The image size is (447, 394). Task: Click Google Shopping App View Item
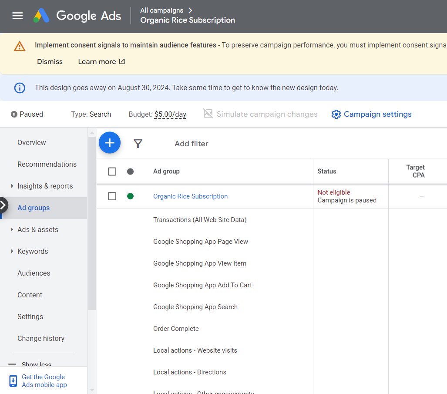tap(199, 263)
